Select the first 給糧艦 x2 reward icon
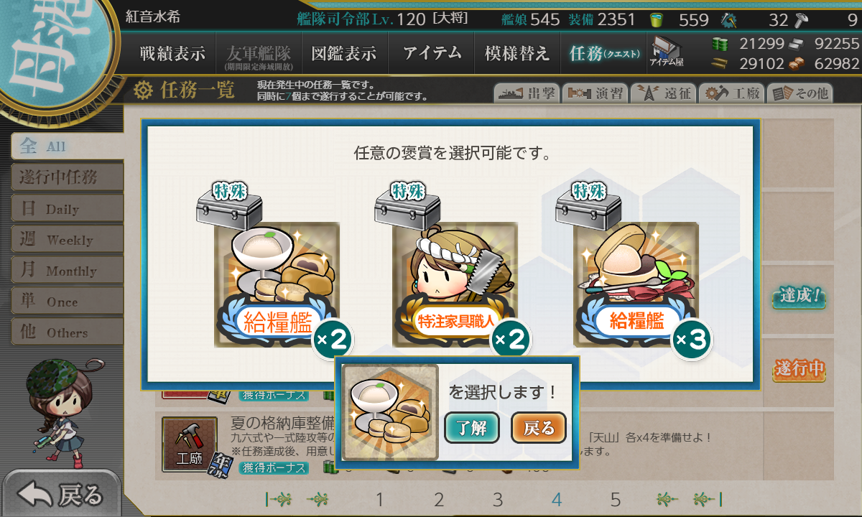This screenshot has width=862, height=517. 277,284
